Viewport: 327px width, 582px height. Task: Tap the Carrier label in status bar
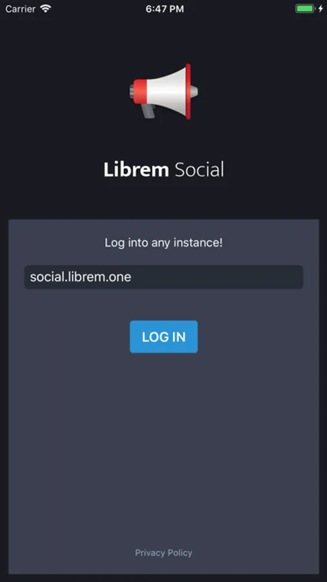coord(21,9)
